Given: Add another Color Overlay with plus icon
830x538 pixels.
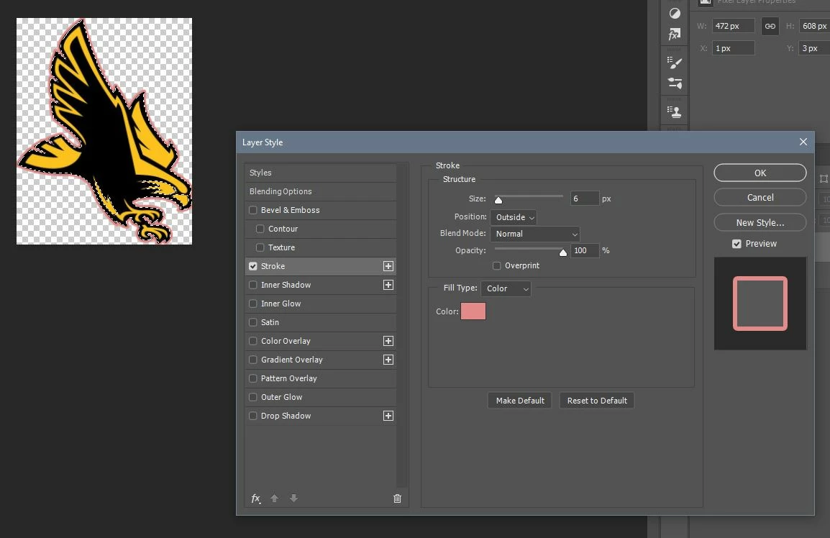Looking at the screenshot, I should pos(388,341).
